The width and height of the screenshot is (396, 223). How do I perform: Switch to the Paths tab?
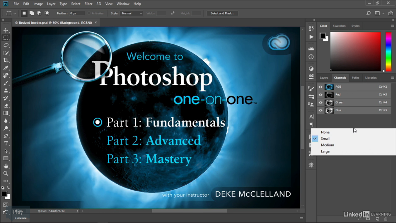(355, 78)
